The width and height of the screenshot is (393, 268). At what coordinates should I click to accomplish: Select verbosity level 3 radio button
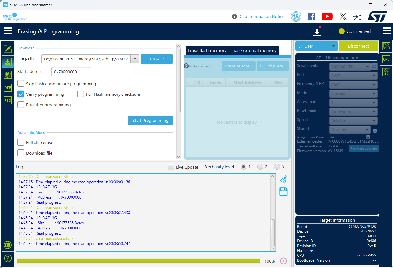tap(277, 167)
